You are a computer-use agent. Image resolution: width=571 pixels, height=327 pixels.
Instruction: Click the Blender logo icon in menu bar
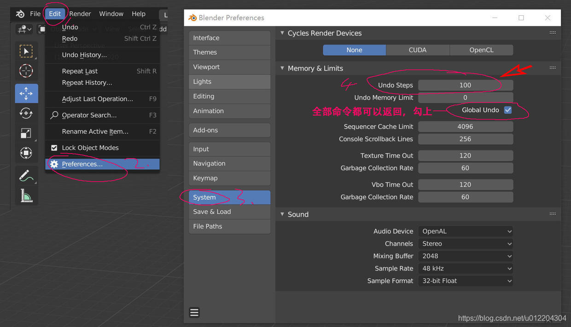[x=20, y=14]
